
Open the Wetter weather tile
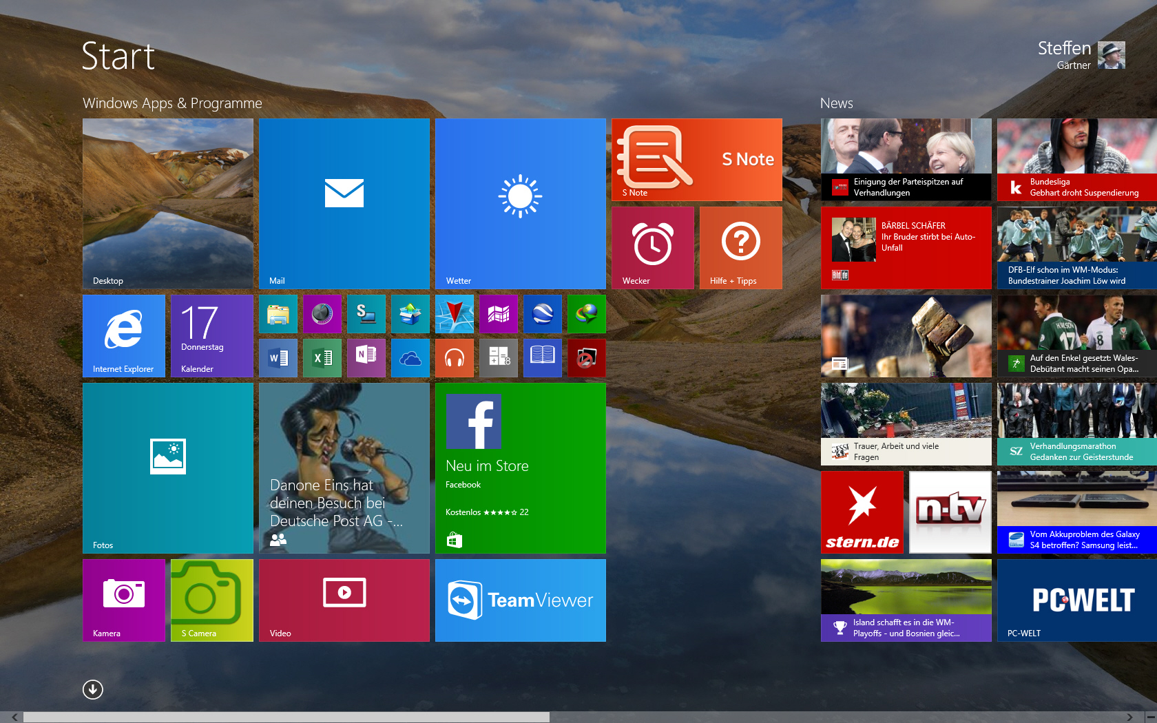point(521,204)
